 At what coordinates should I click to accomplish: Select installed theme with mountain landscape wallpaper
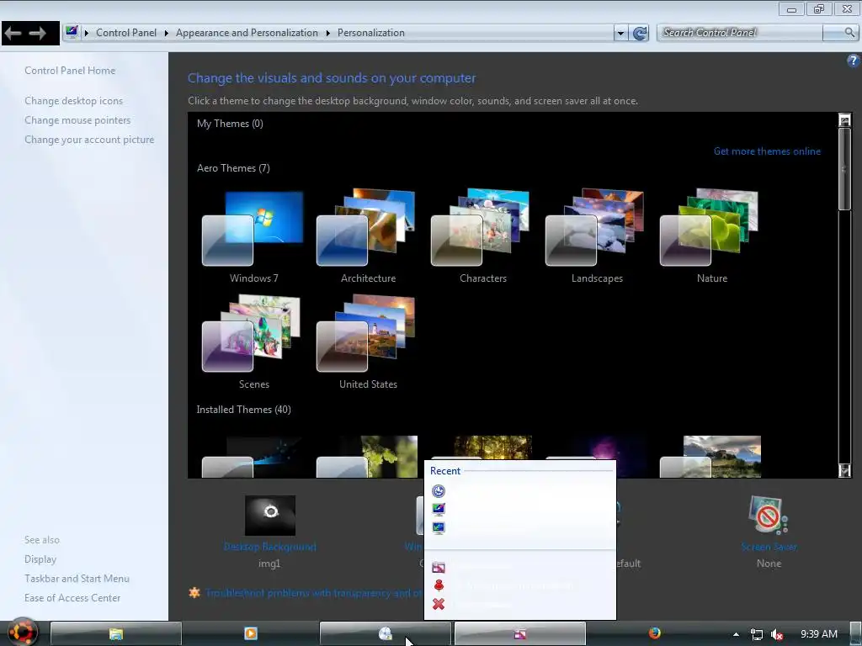[711, 457]
